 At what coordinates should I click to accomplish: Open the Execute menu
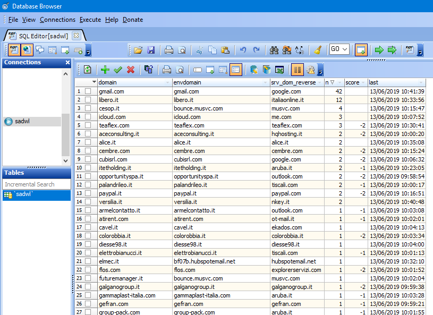pos(90,20)
